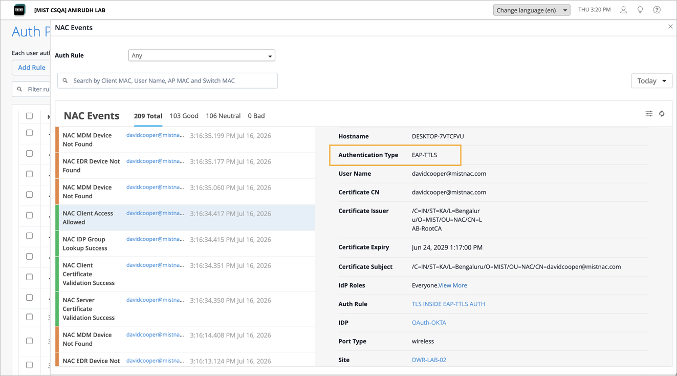Check the fourth rule row checkbox
The image size is (677, 376).
coord(29,195)
